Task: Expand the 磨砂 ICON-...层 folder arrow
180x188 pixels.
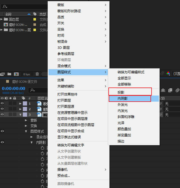Action: (1, 30)
